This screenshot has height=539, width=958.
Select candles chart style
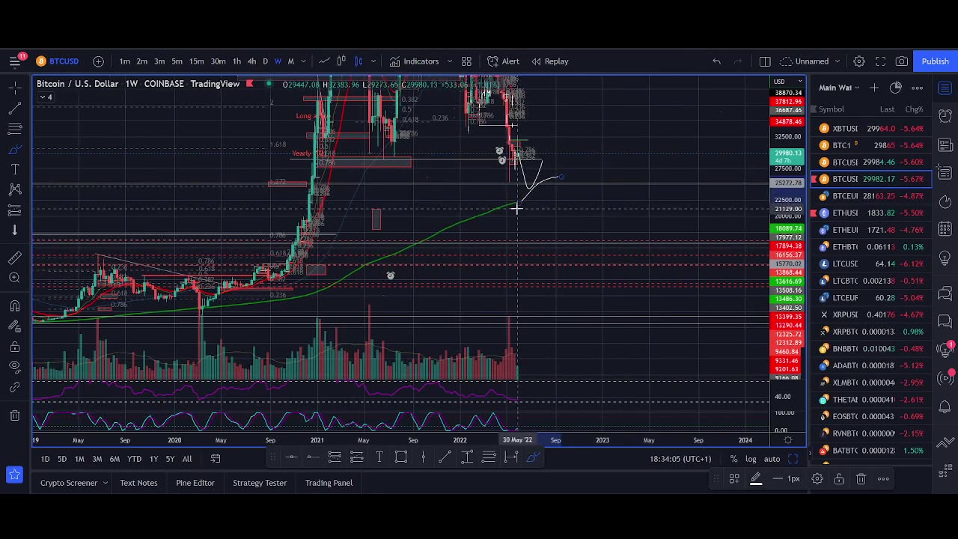[359, 61]
